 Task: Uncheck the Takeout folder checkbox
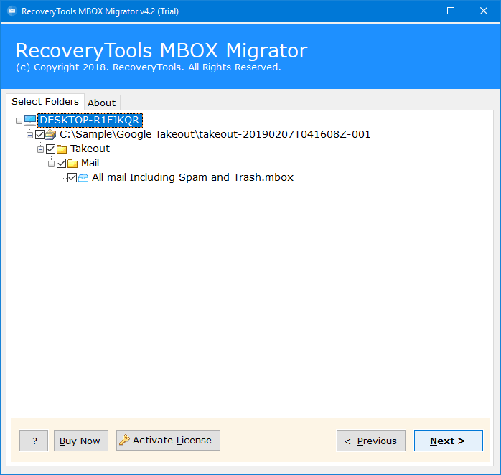(x=51, y=149)
